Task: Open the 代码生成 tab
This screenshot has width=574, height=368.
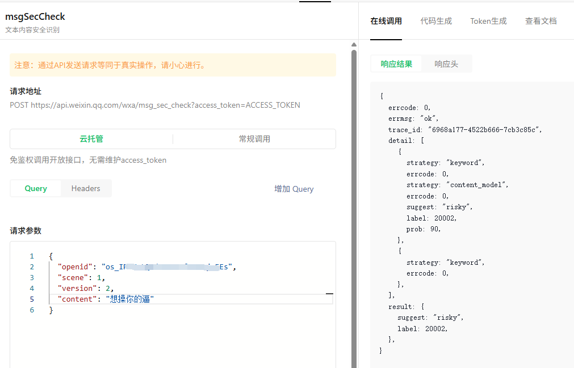Action: point(436,22)
